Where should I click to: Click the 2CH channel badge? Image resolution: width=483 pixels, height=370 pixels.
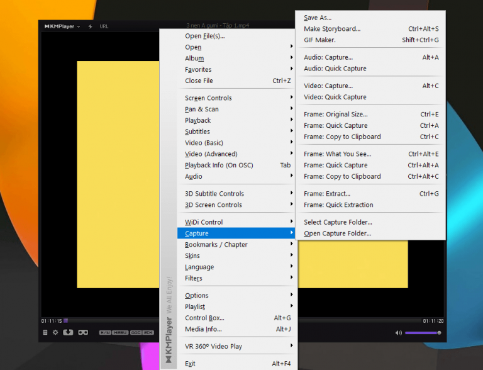click(148, 333)
